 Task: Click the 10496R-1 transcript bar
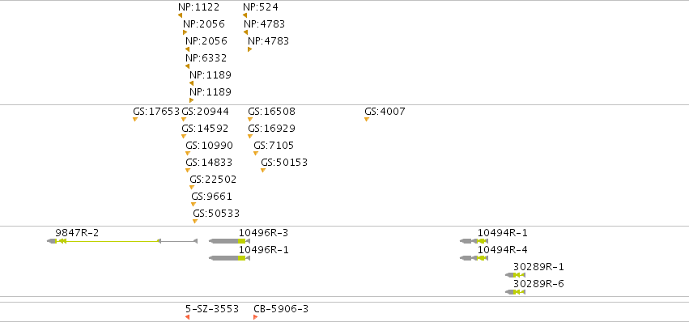[229, 258]
